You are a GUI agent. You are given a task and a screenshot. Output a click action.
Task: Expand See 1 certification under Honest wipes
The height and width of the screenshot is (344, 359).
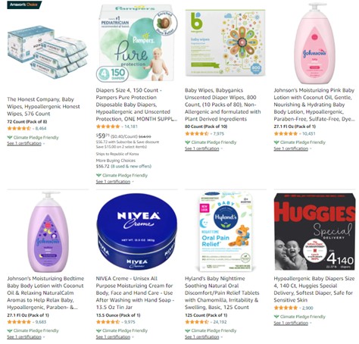click(24, 143)
